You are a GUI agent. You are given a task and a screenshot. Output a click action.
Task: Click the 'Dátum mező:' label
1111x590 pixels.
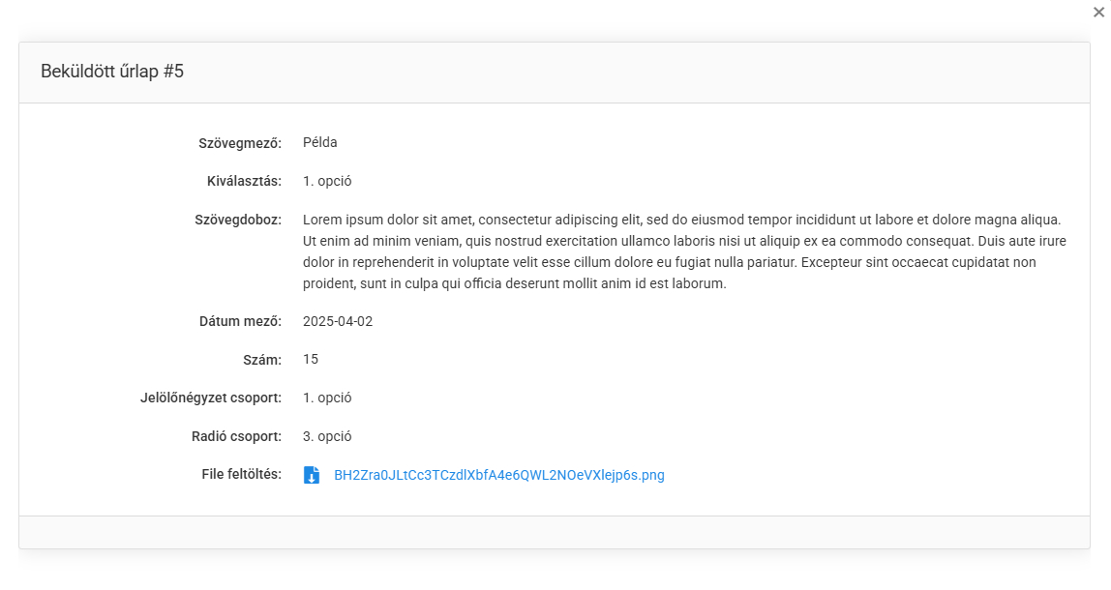click(240, 321)
